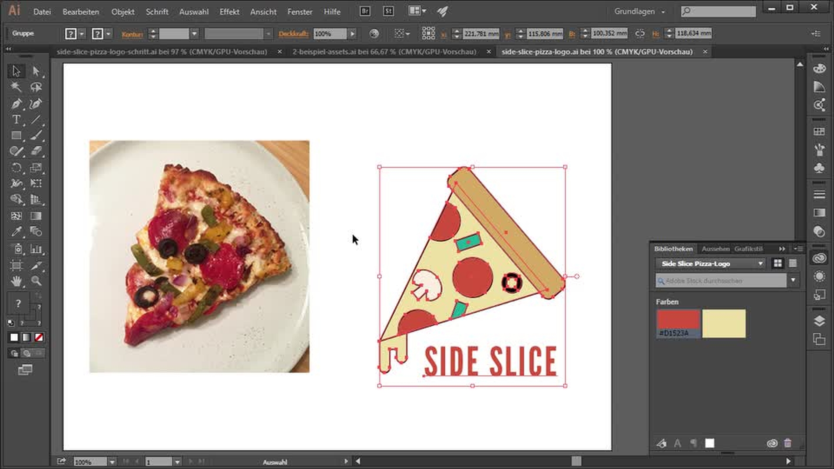Switch libraries panel to grid view

point(778,263)
